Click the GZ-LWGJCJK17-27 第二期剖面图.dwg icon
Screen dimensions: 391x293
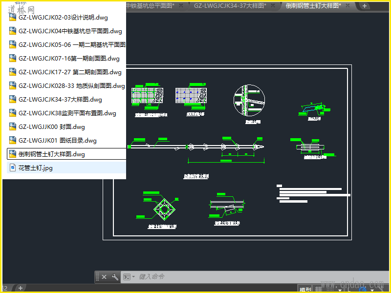pos(13,72)
